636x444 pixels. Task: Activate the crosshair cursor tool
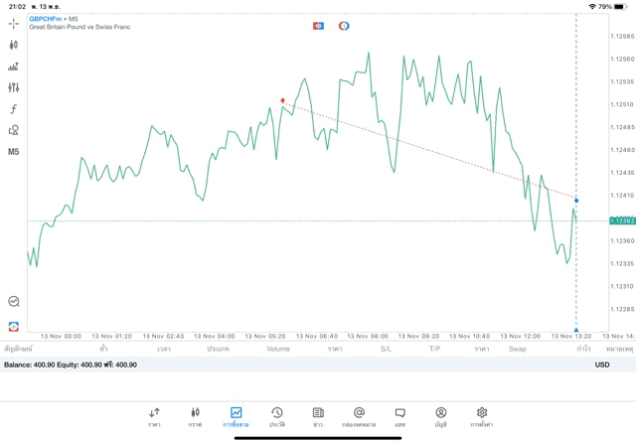[x=14, y=23]
